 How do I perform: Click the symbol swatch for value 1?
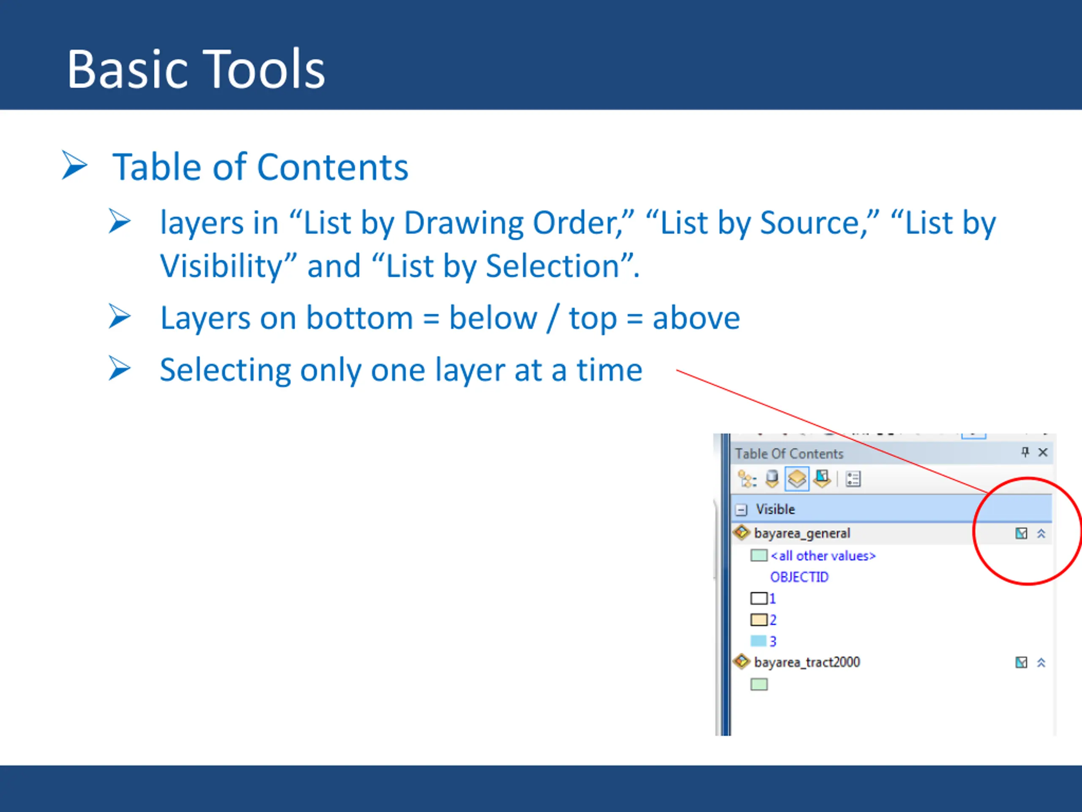pos(759,598)
